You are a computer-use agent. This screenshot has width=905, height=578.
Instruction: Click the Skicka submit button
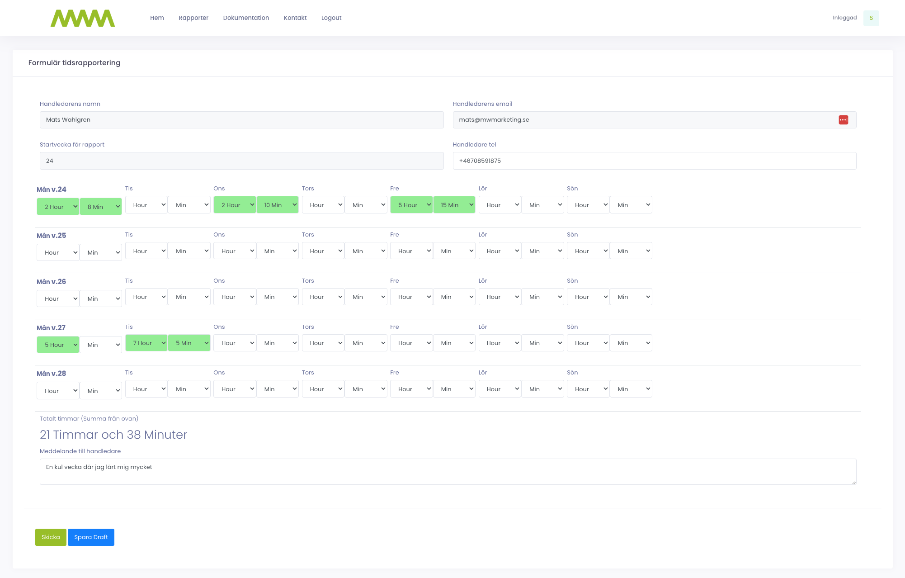(51, 536)
